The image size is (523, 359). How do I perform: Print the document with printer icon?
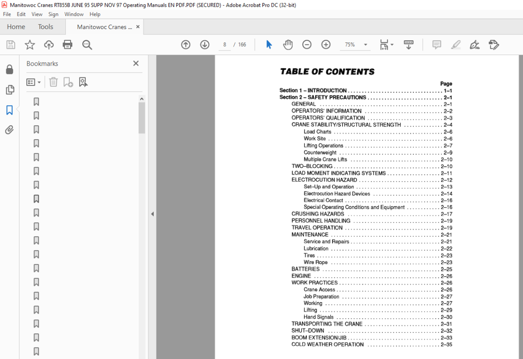[x=67, y=45]
